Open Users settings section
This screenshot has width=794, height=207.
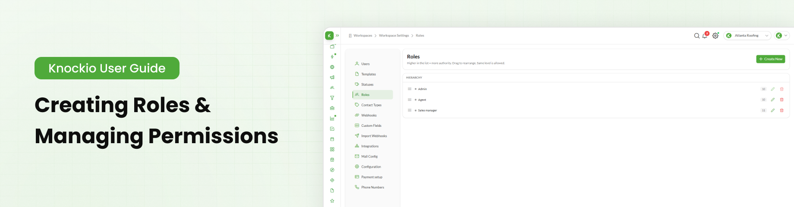point(372,64)
